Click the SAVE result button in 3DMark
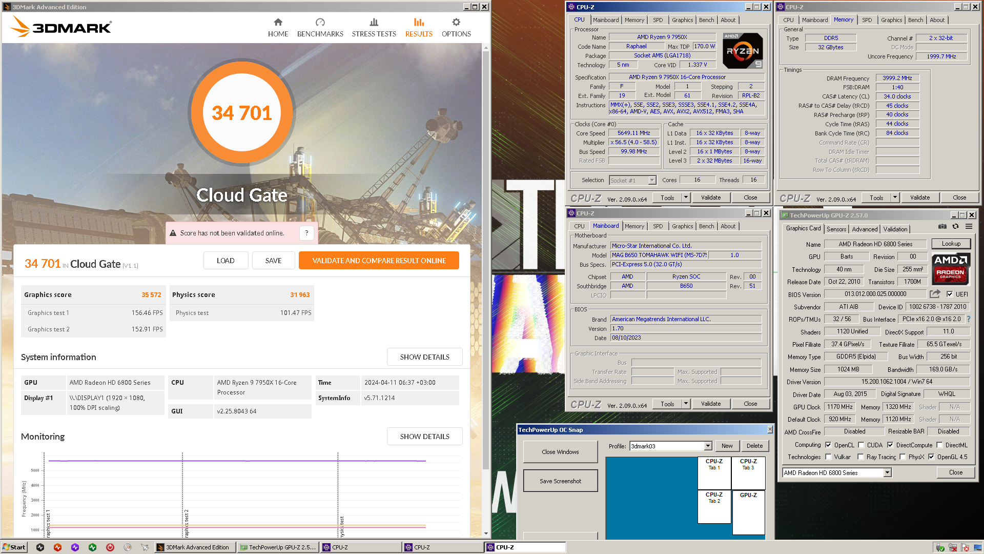 coord(273,261)
